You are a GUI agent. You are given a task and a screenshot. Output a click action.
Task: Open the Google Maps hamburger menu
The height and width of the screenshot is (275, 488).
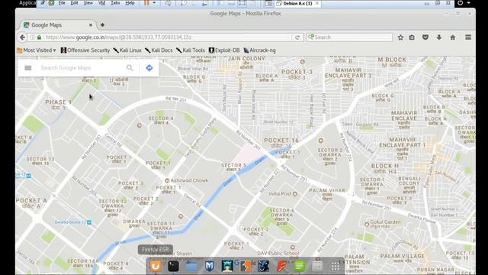click(x=28, y=68)
